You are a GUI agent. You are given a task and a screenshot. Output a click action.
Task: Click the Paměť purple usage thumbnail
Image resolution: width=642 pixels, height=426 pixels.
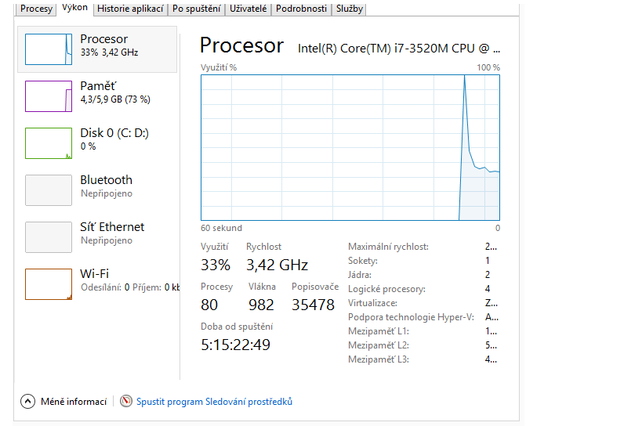49,96
